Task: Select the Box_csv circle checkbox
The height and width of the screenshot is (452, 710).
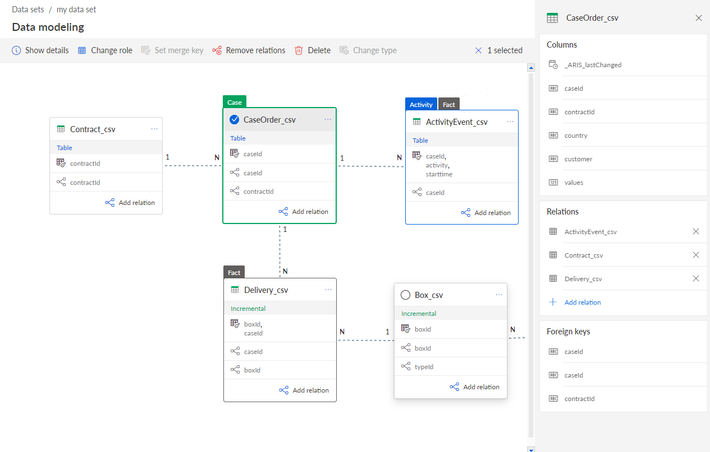Action: (406, 295)
